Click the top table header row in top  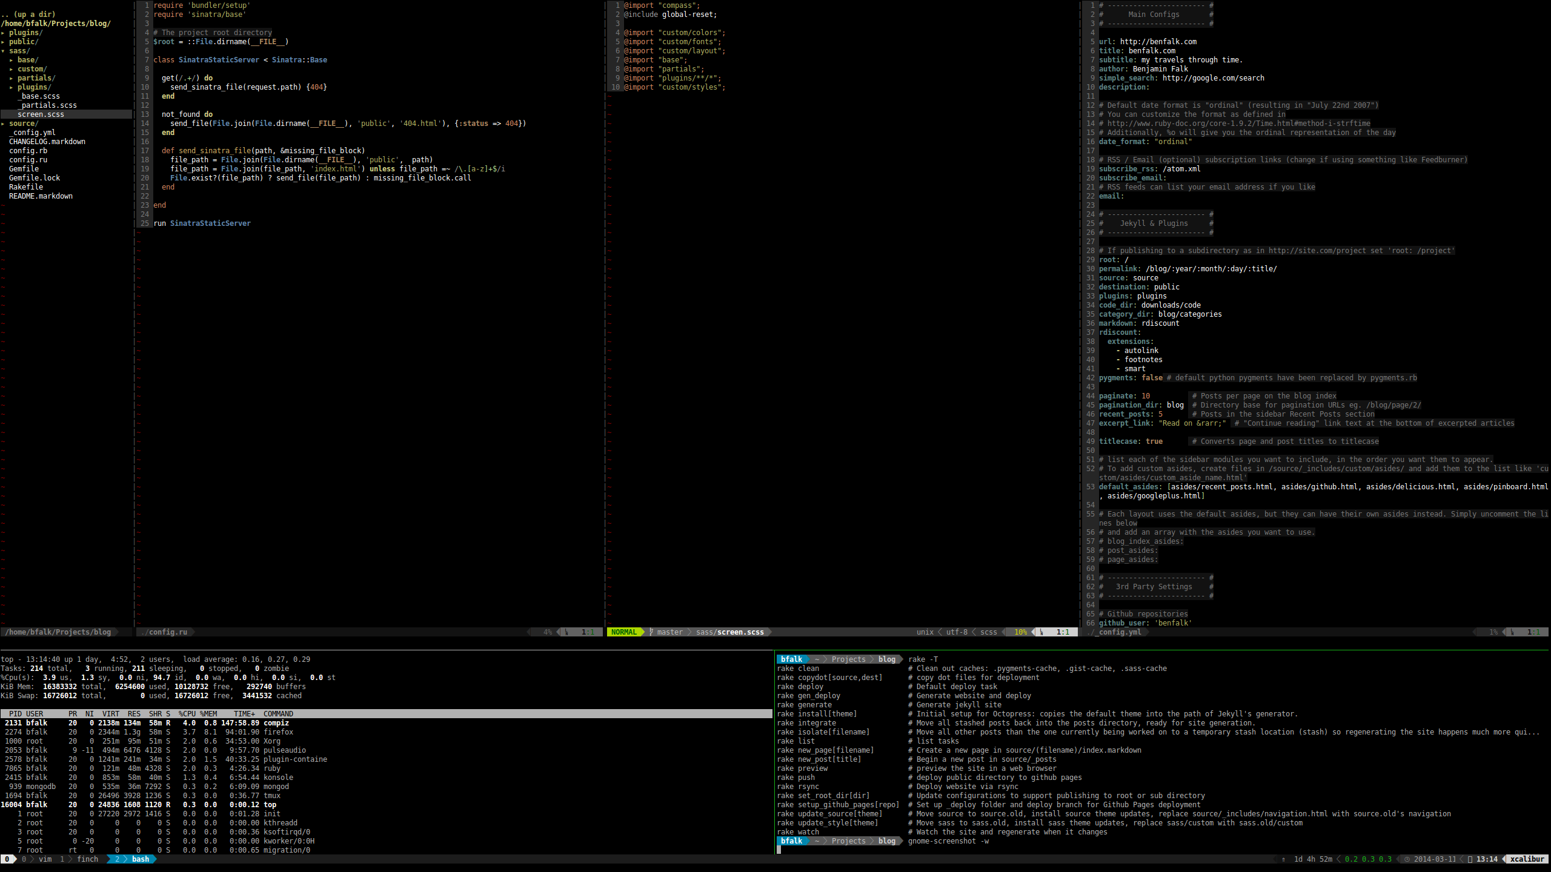click(387, 714)
